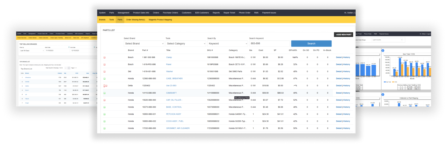
Task: Click green status icon in GROMMET, AIR CLEANER row
Action: click(x=104, y=129)
